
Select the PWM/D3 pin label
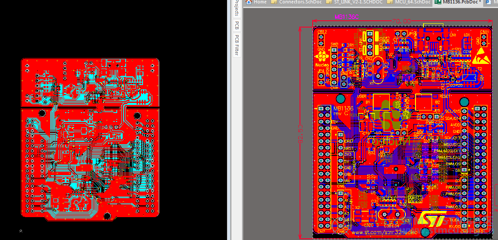[453, 207]
